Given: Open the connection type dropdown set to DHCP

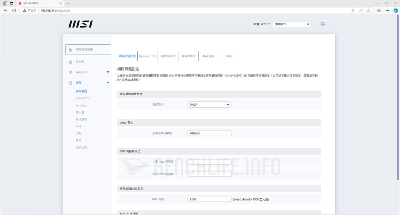Looking at the screenshot, I should (x=209, y=105).
